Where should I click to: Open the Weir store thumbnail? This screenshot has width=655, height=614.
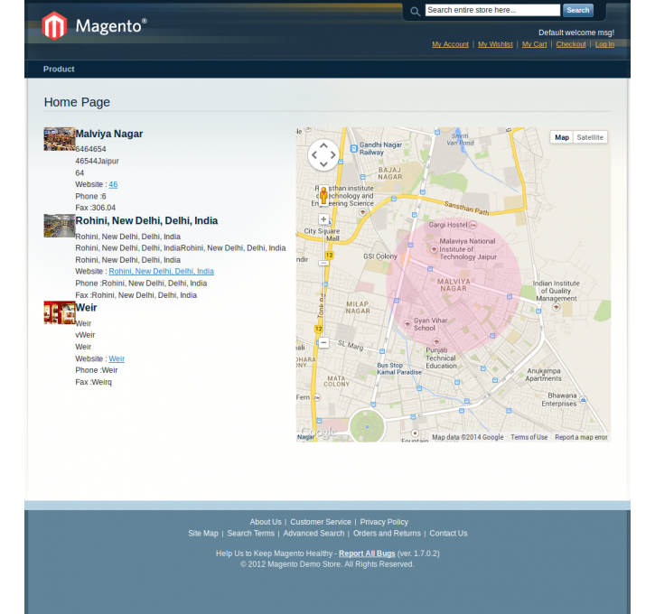[60, 312]
